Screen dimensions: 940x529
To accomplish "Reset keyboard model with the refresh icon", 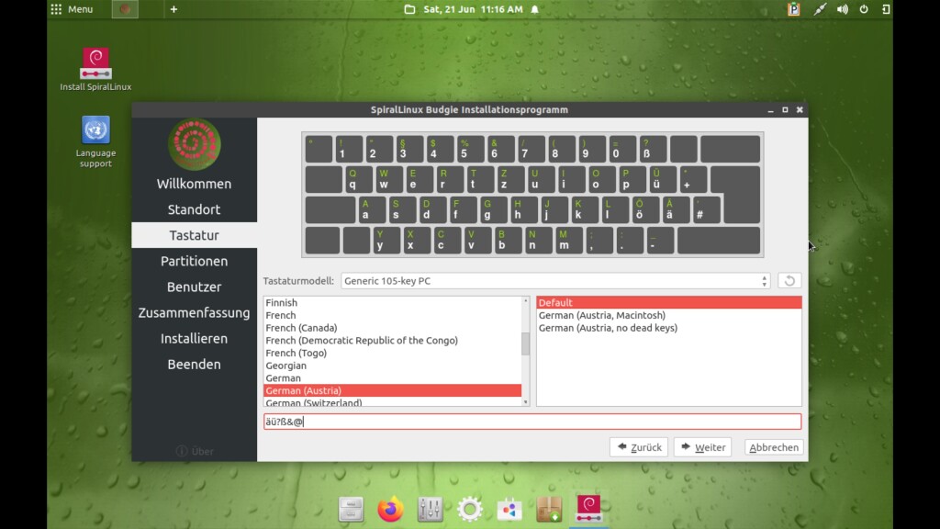I will tap(789, 281).
